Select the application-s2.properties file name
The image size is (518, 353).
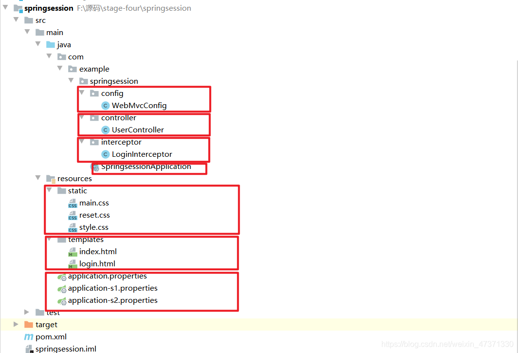[x=113, y=301]
